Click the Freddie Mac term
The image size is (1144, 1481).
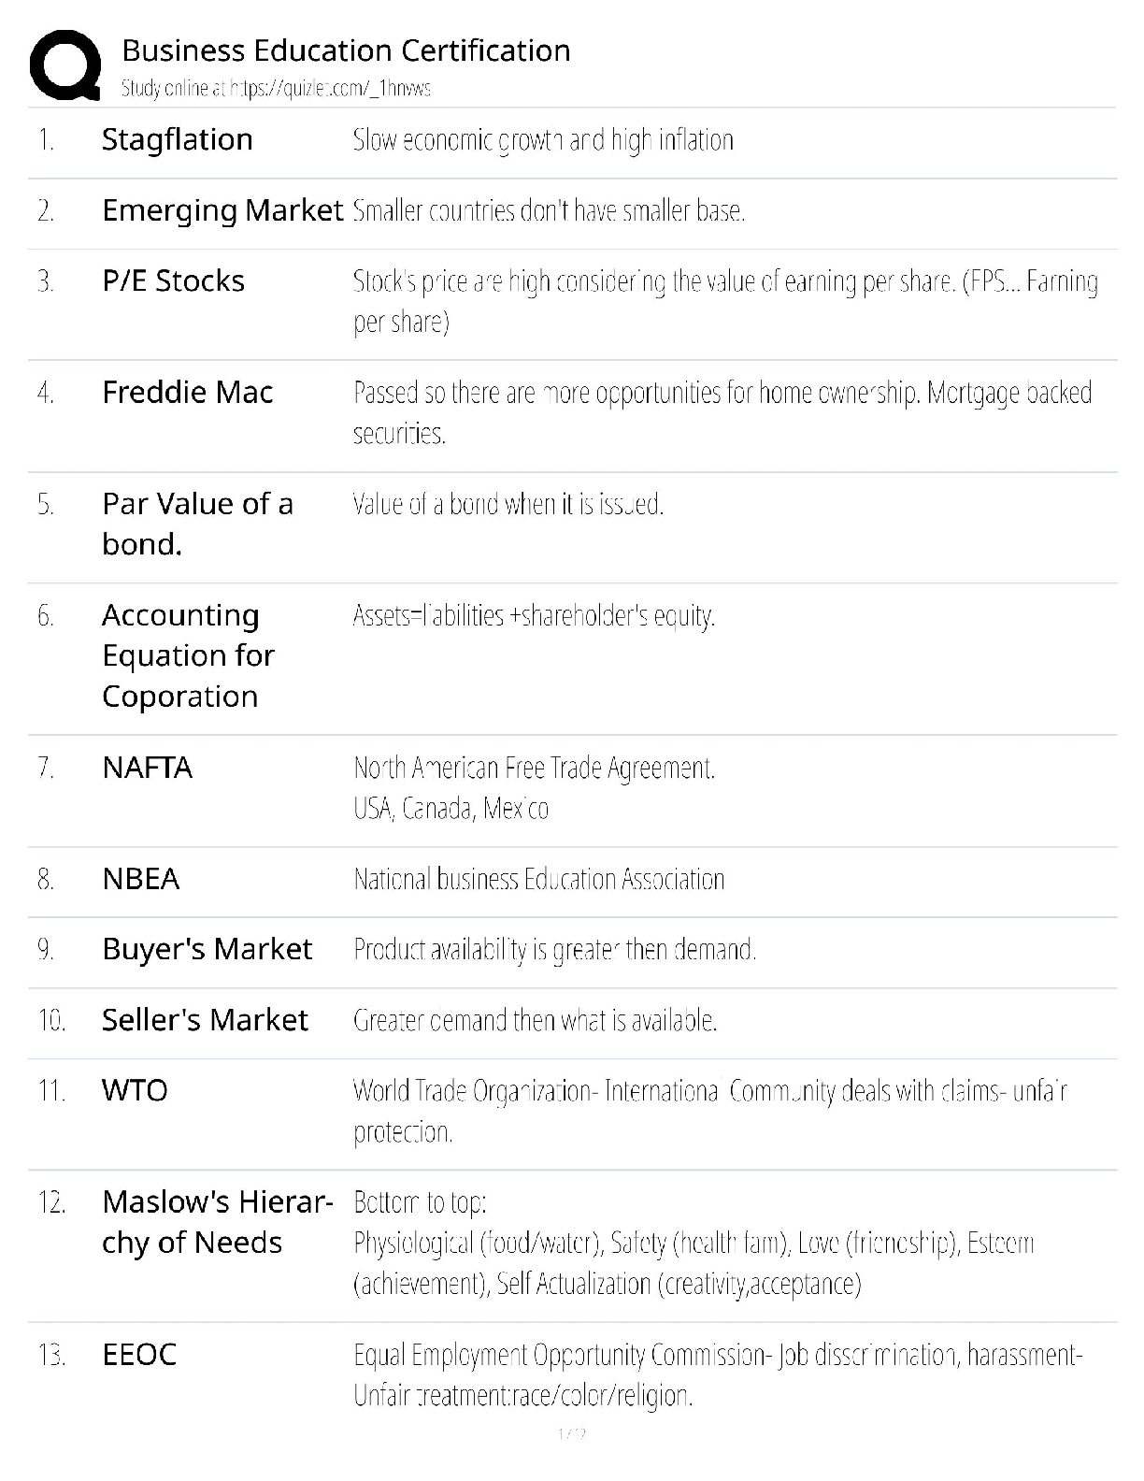pos(187,392)
